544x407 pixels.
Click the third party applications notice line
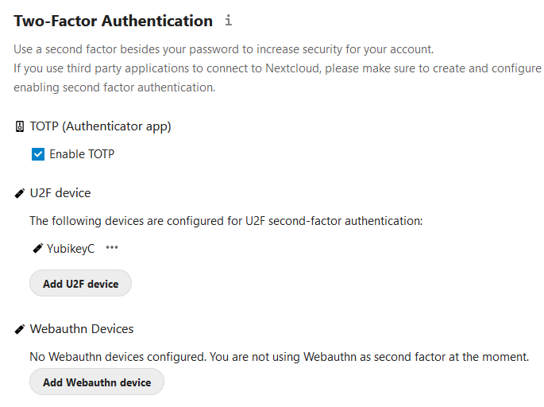pyautogui.click(x=277, y=68)
